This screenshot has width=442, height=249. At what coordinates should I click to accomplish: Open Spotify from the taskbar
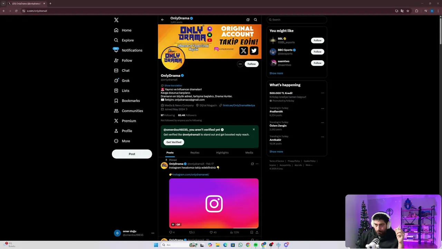pos(256,245)
